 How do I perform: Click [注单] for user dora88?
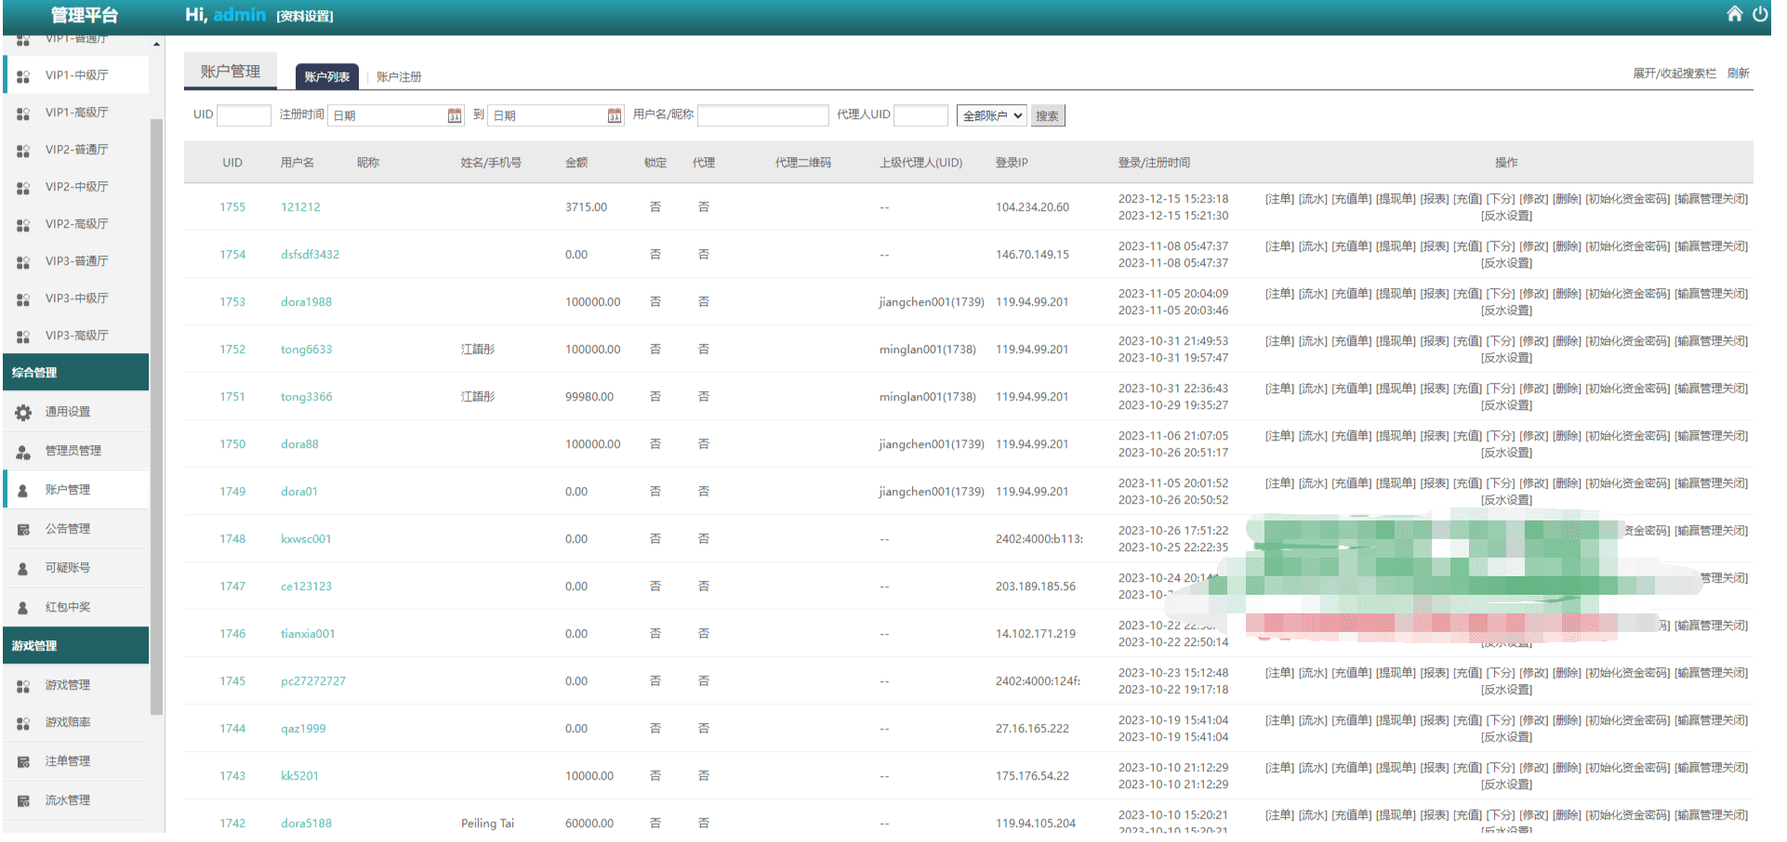(x=1279, y=436)
